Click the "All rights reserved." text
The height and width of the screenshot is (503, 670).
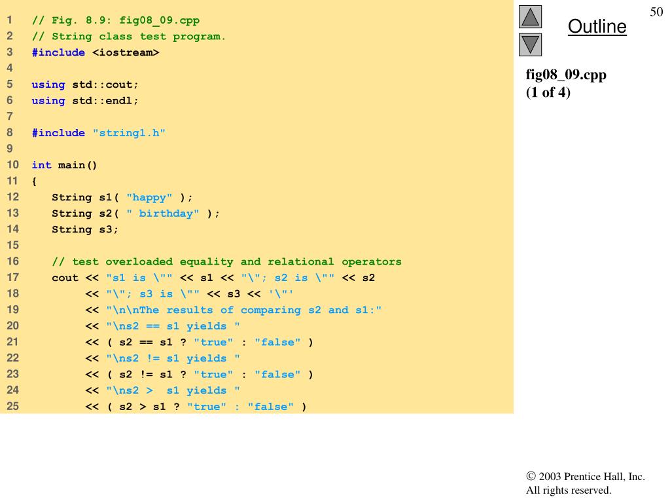point(569,490)
